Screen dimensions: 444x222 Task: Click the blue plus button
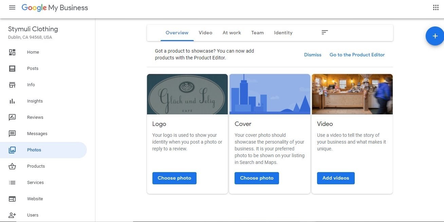[x=436, y=36]
